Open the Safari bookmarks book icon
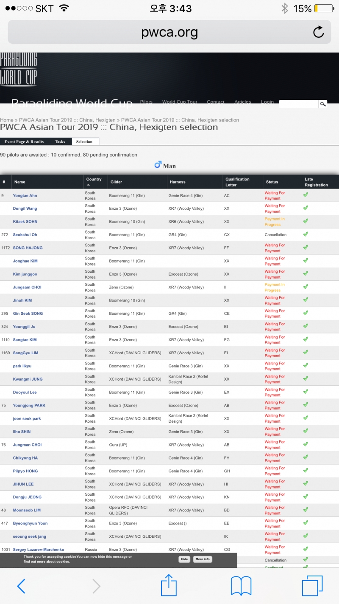This screenshot has width=339, height=604. [241, 586]
